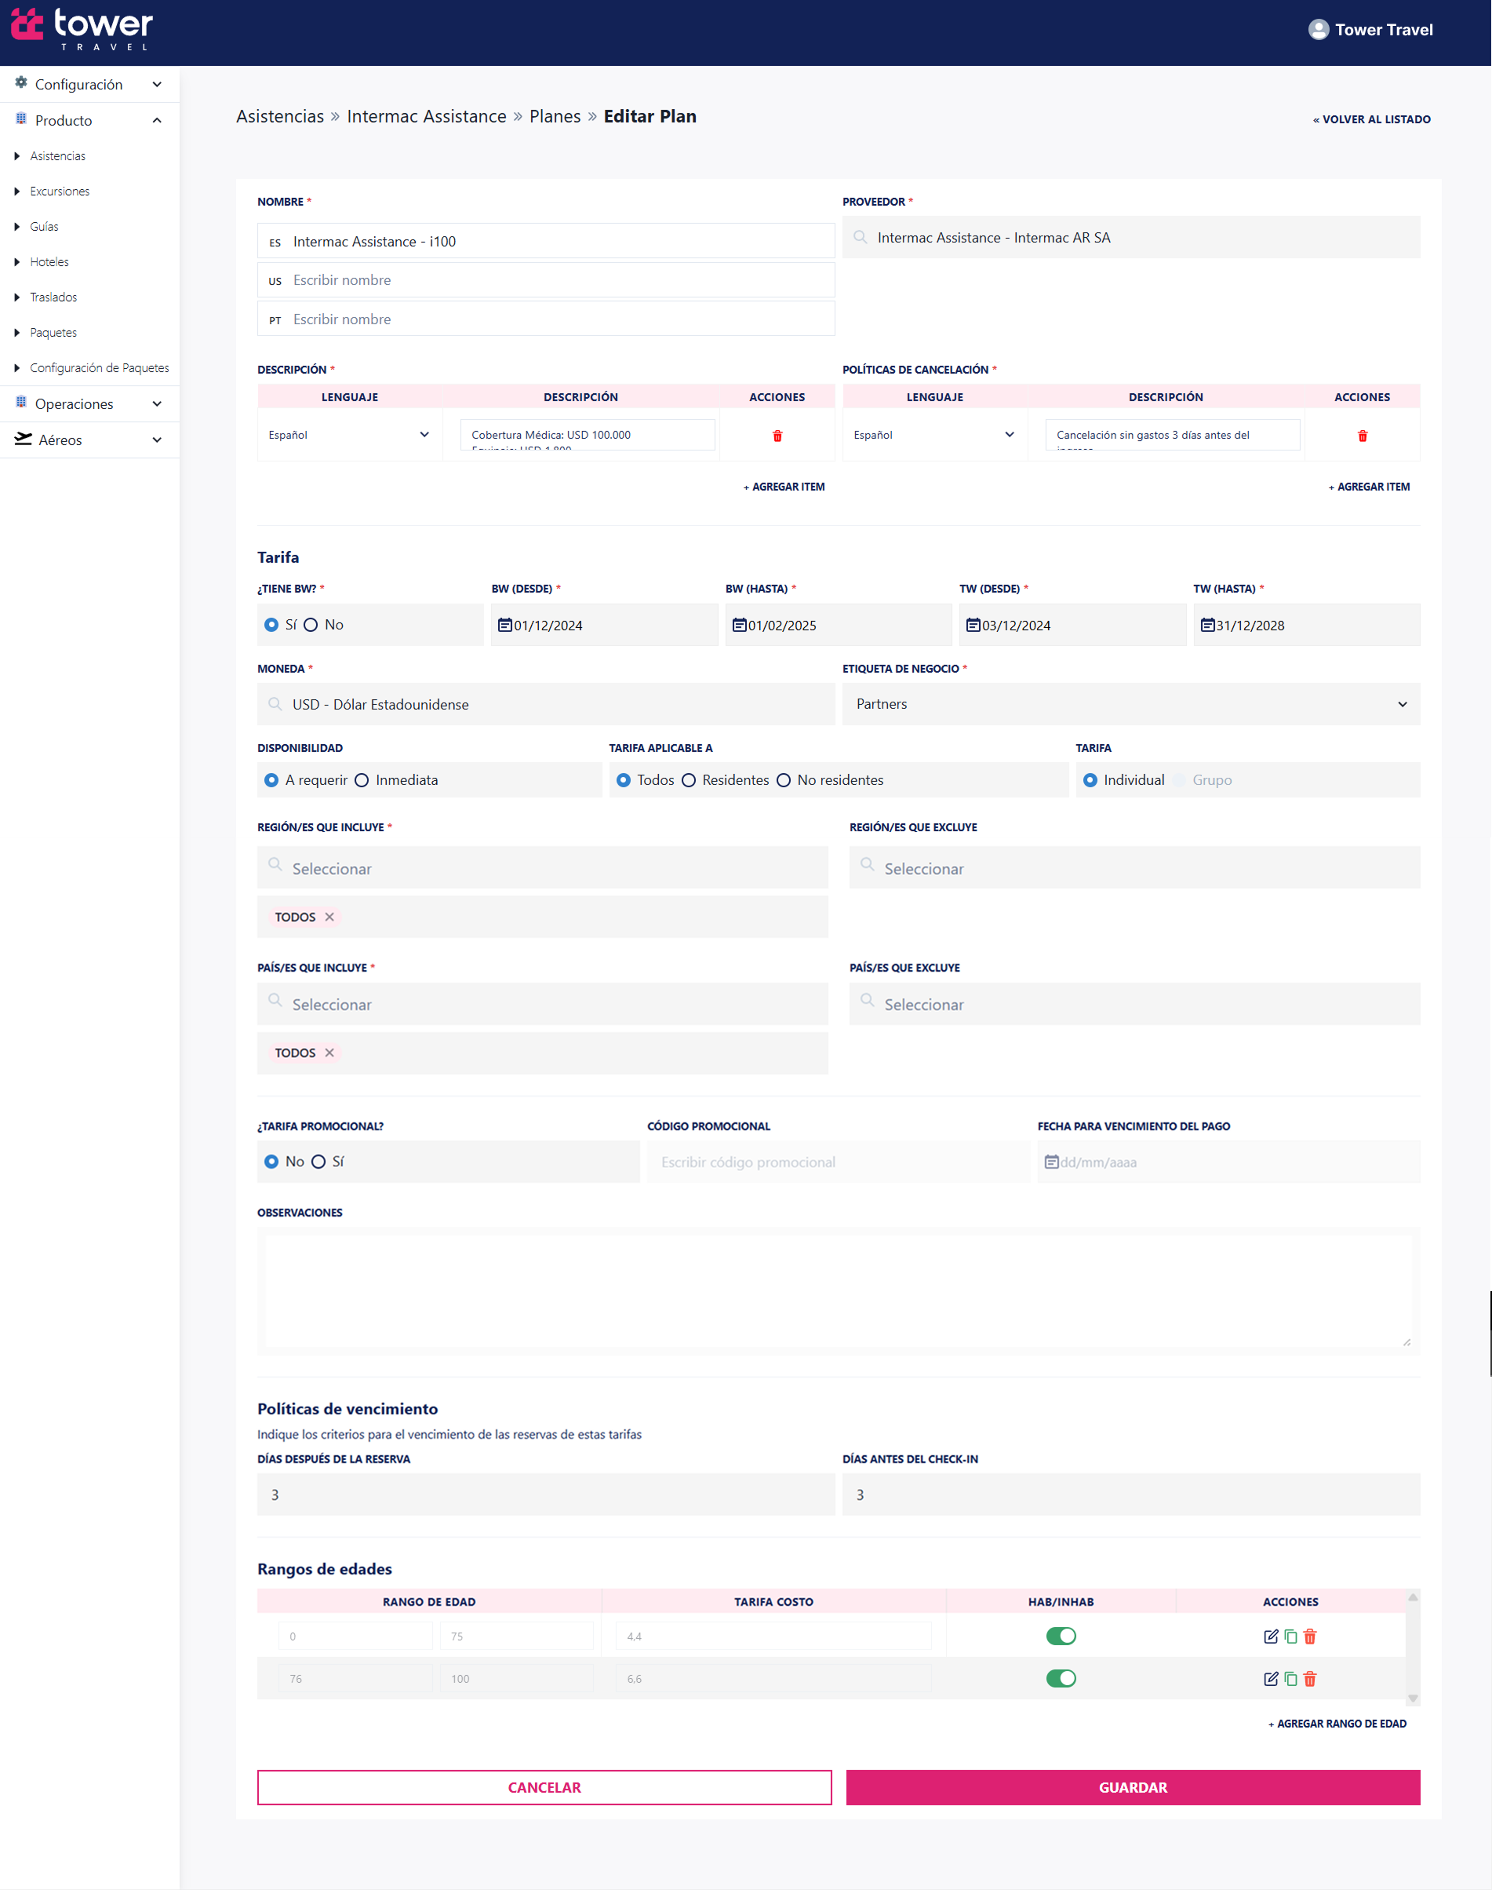Open description language dropdown showing Español

point(349,435)
